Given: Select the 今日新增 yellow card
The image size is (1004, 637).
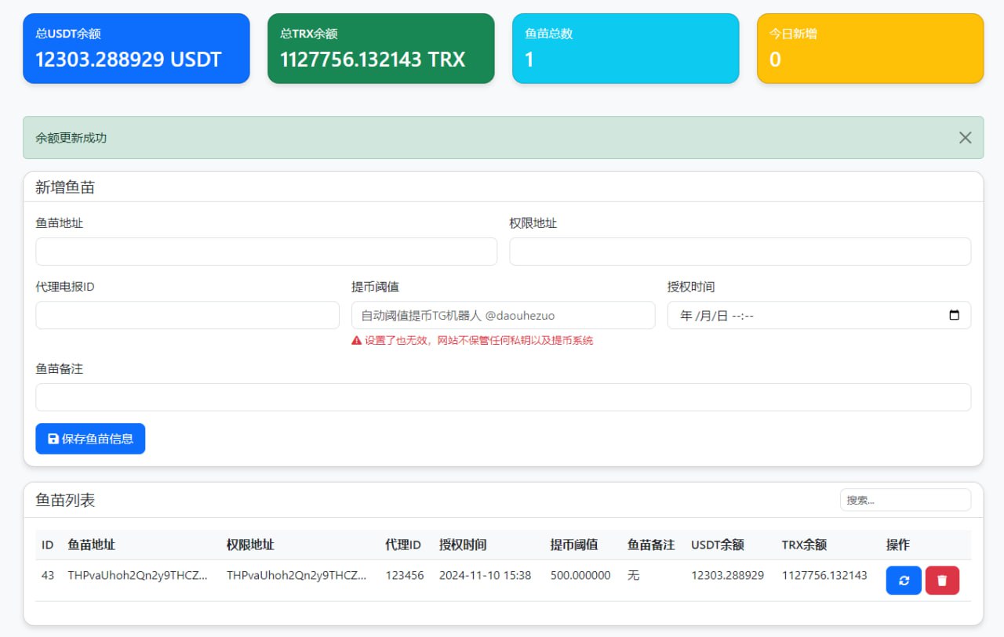Looking at the screenshot, I should (871, 49).
